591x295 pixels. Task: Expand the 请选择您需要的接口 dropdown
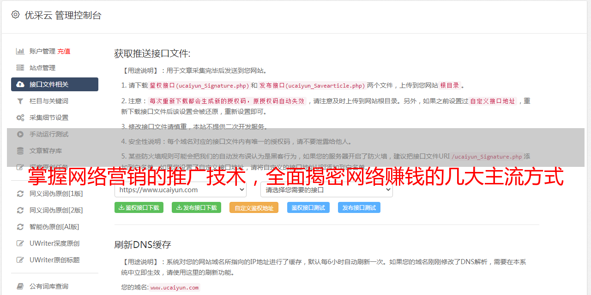click(326, 189)
